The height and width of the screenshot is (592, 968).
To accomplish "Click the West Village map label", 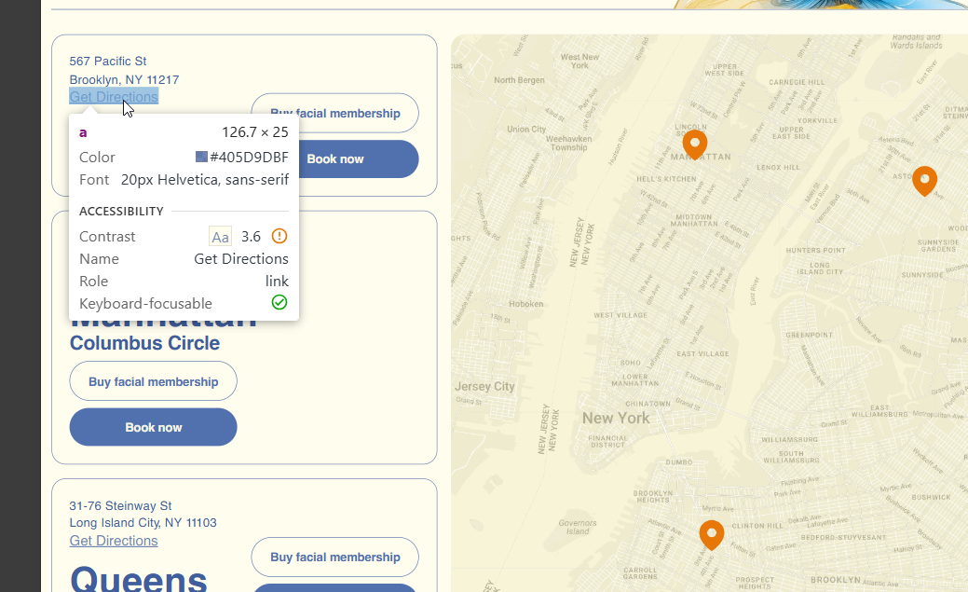I will tap(620, 315).
